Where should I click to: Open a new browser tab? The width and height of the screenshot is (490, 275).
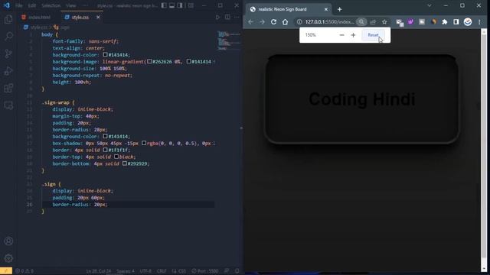pos(340,9)
